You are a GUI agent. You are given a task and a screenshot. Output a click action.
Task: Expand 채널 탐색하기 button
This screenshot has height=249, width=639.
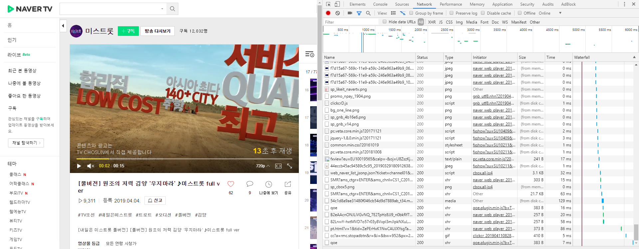[26, 143]
